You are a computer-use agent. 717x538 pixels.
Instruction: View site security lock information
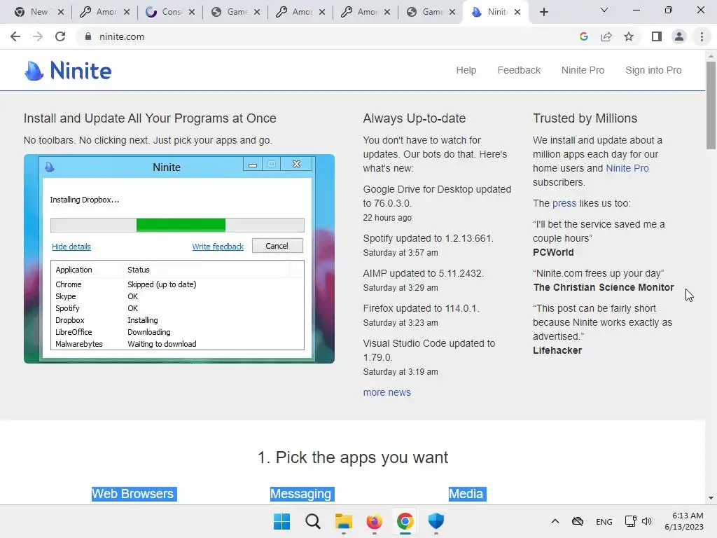pos(88,36)
